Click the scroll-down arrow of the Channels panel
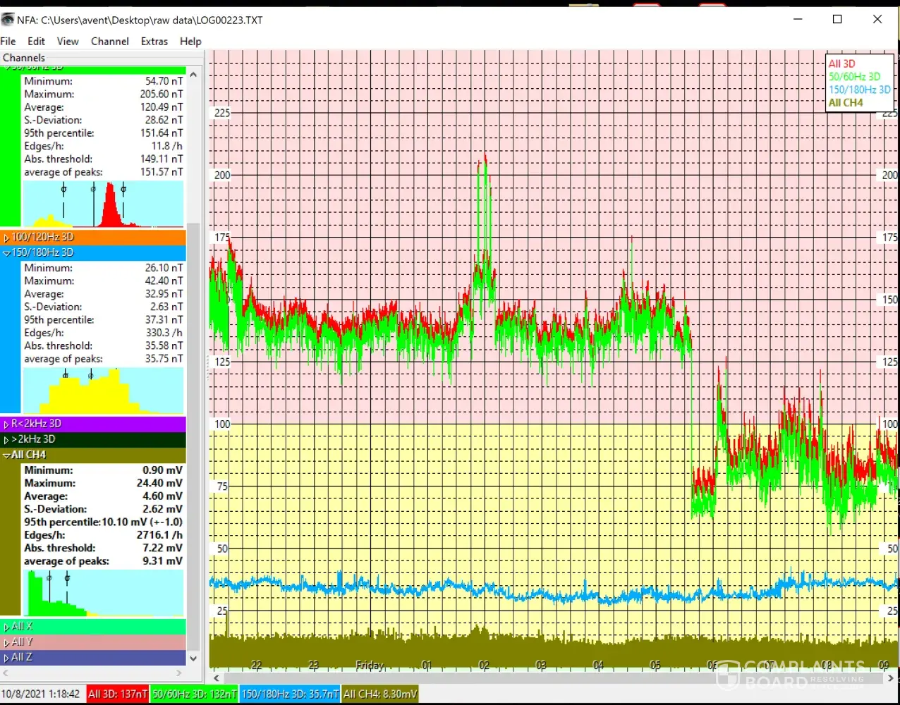 [194, 658]
